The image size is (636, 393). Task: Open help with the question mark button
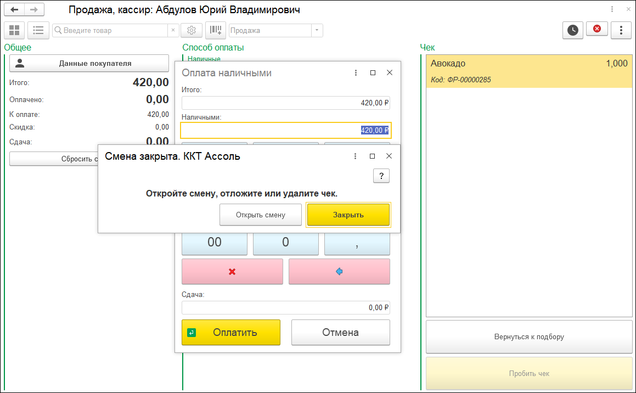[381, 176]
